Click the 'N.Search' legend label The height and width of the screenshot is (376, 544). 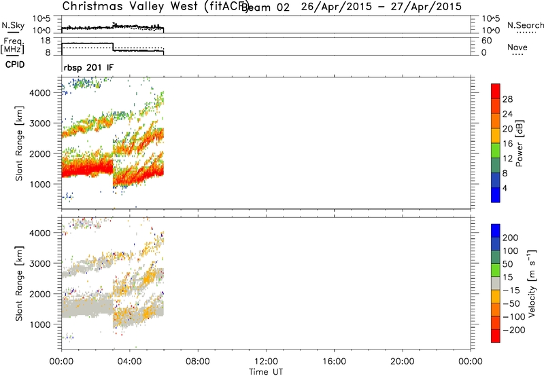pos(525,25)
